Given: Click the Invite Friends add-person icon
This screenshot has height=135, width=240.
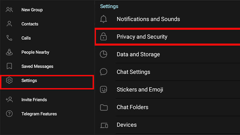Looking at the screenshot, I should point(9,100).
